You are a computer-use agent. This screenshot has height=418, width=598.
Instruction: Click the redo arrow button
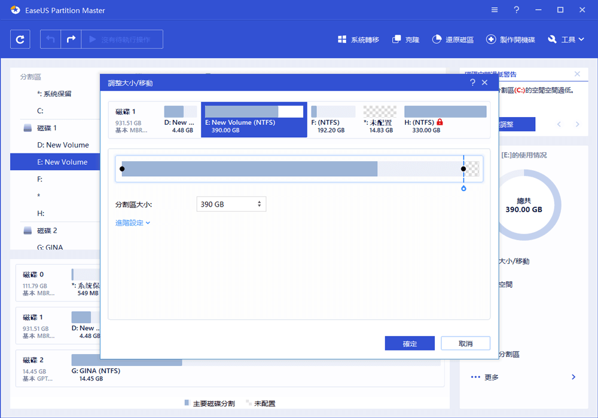(71, 39)
